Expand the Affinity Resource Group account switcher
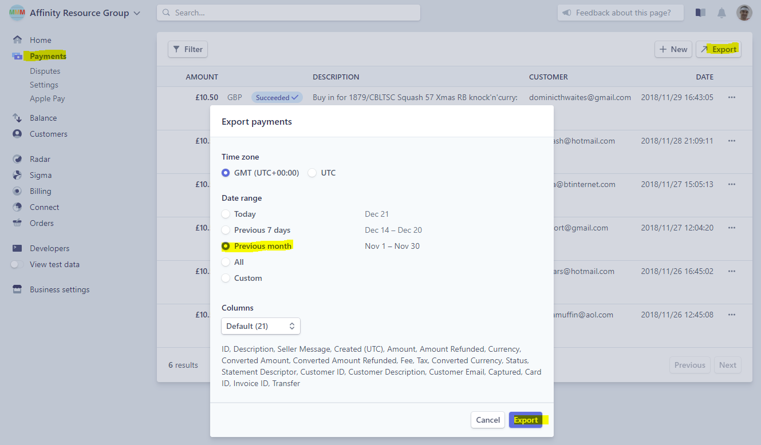Viewport: 761px width, 445px height. tap(136, 13)
